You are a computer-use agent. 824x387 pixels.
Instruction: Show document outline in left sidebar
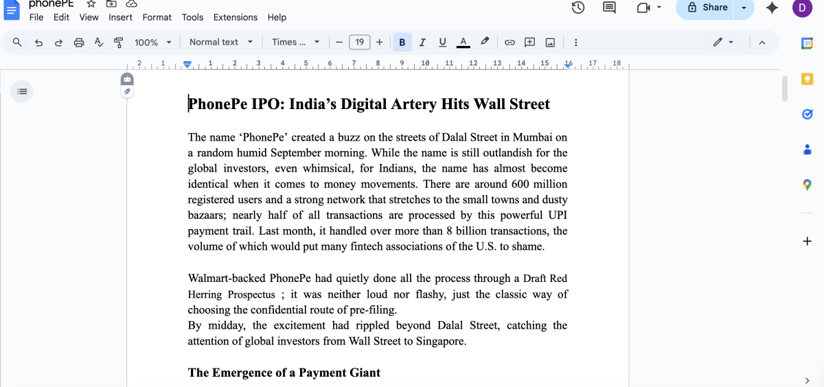pyautogui.click(x=22, y=91)
